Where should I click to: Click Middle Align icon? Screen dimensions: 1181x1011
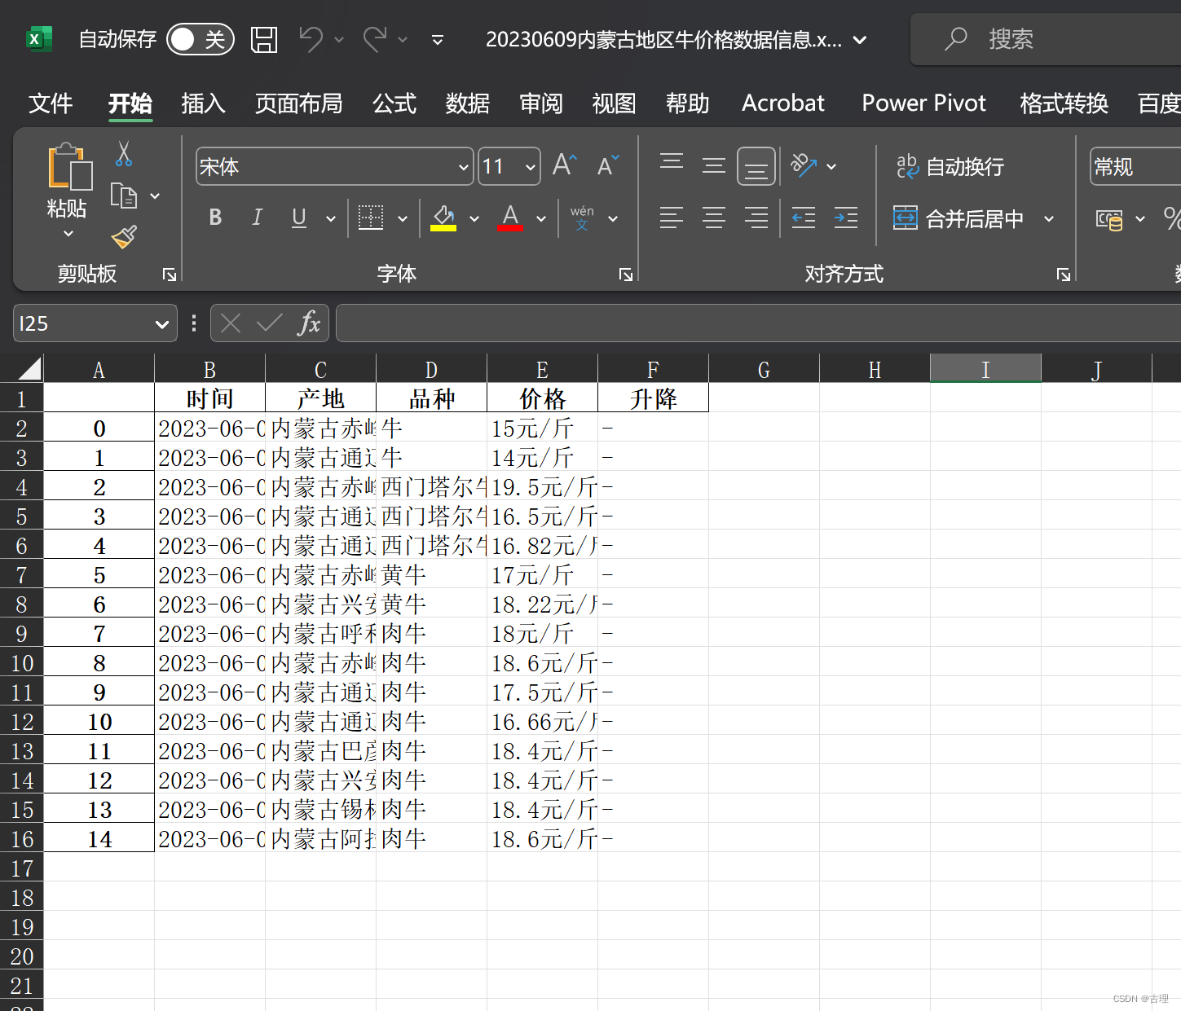[x=714, y=165]
